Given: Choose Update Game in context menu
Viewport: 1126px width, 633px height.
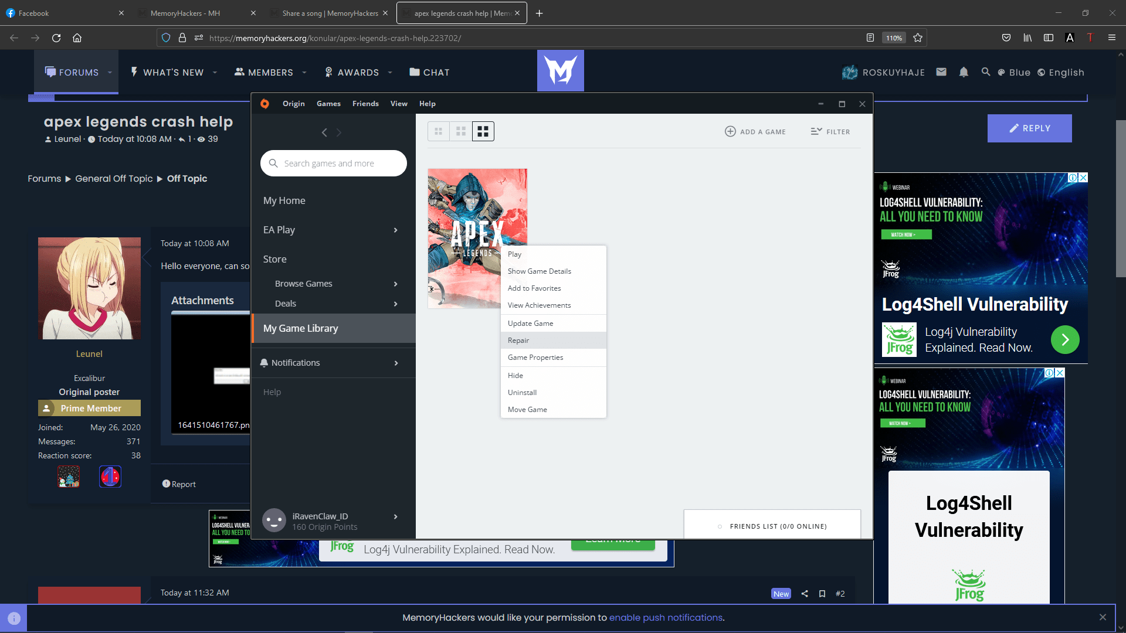Looking at the screenshot, I should point(553,324).
